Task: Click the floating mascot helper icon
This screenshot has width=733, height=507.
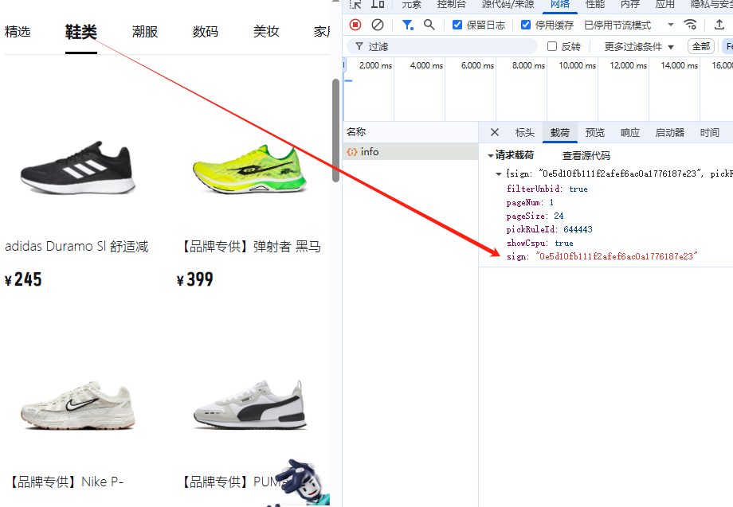Action: 304,482
